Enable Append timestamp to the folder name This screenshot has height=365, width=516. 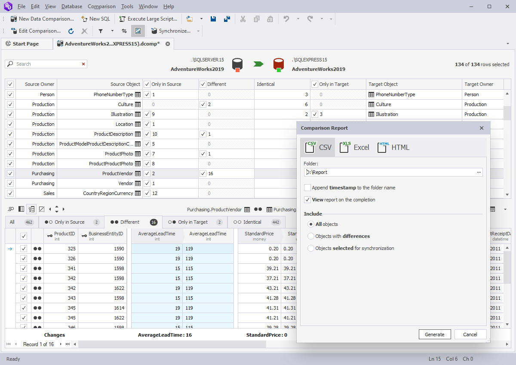pyautogui.click(x=307, y=188)
